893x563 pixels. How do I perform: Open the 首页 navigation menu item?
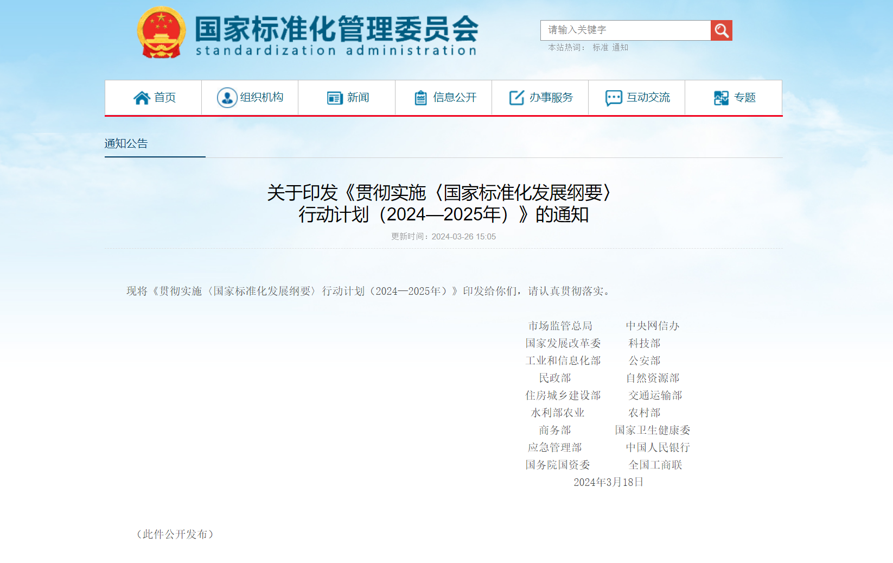(x=165, y=98)
